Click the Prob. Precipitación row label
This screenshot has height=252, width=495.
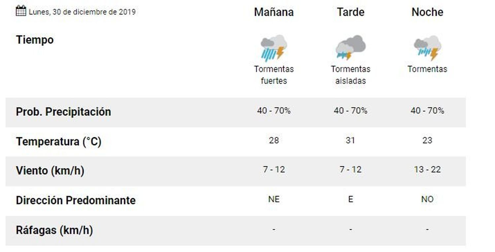coord(63,112)
